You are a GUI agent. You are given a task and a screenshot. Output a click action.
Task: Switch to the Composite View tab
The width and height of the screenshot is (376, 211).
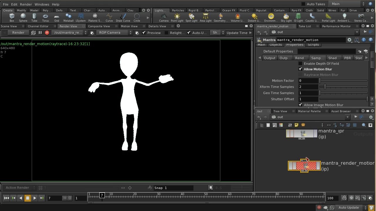[99, 26]
